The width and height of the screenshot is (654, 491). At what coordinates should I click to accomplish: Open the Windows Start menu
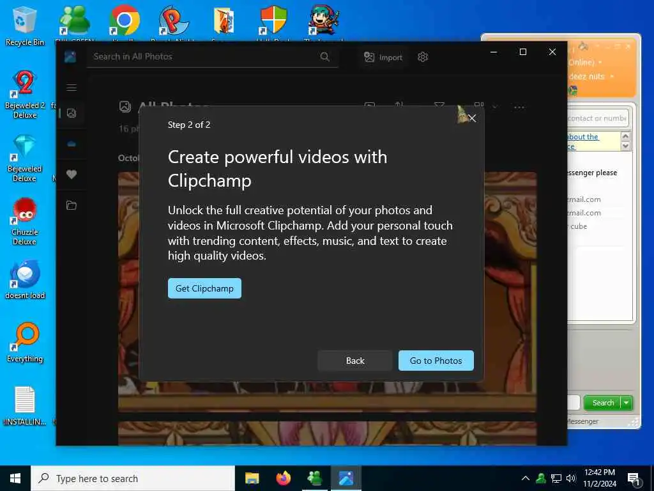(15, 478)
